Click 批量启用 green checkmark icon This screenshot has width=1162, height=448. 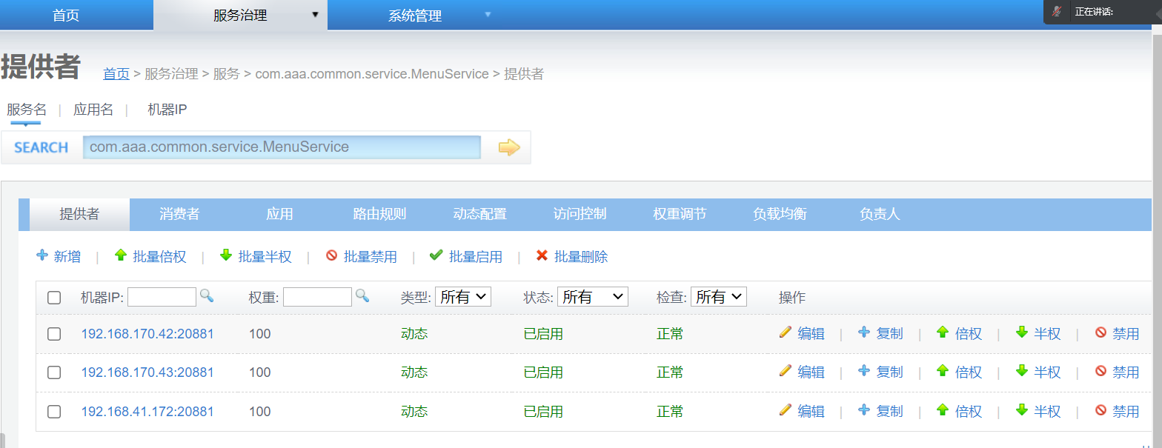(436, 255)
